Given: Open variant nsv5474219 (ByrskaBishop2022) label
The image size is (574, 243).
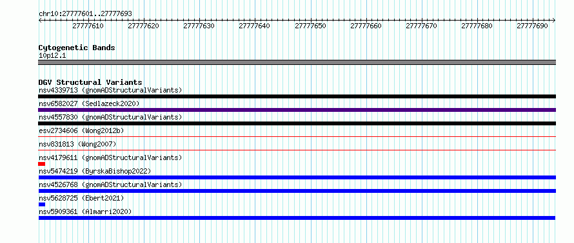Looking at the screenshot, I should point(94,171).
